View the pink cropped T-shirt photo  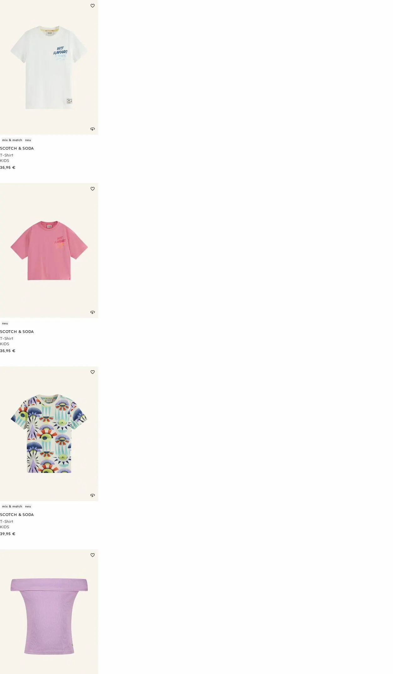(x=49, y=251)
